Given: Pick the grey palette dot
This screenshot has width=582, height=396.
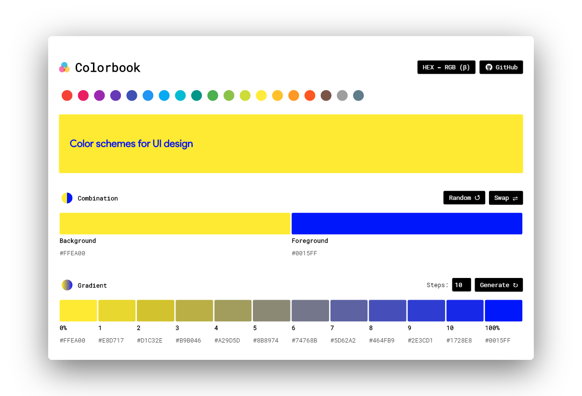Looking at the screenshot, I should pos(342,95).
